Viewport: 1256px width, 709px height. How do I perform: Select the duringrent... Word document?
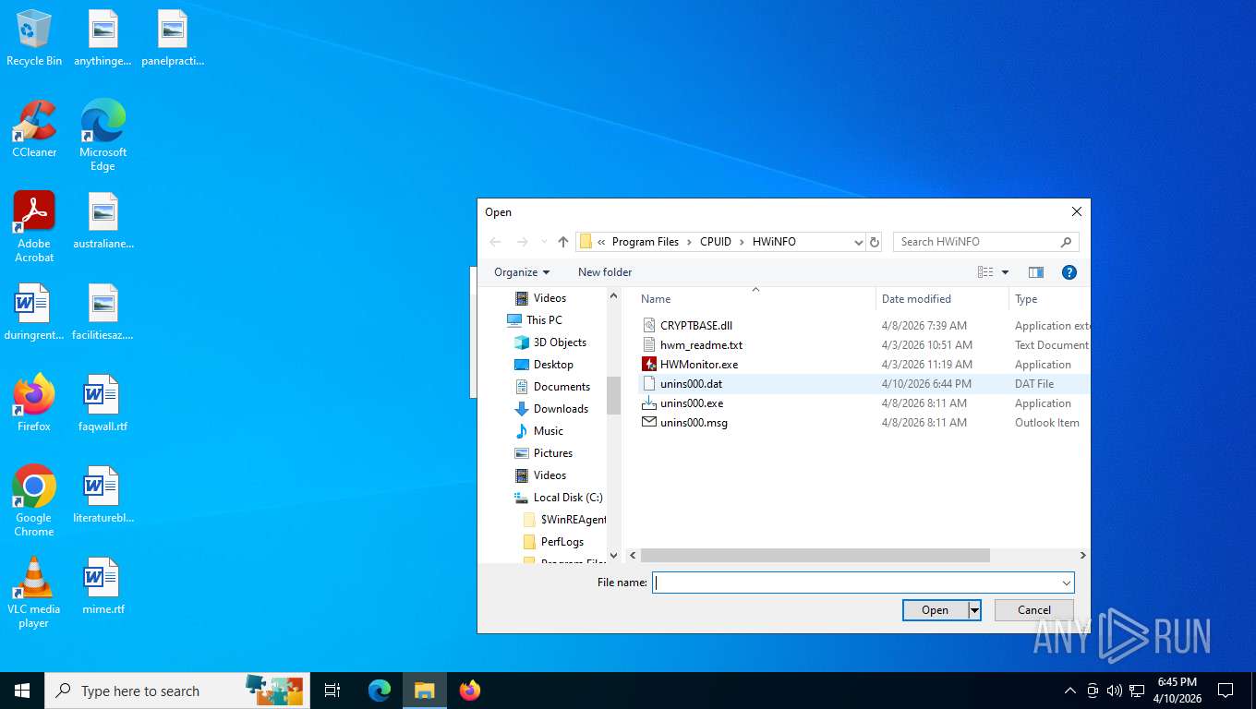coord(34,312)
